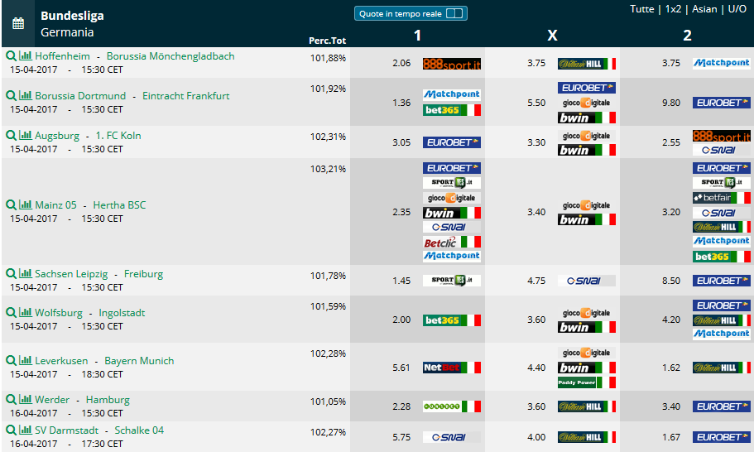Open magnifier icon for Werder match
Viewport: 754px width, 452px height.
click(11, 400)
